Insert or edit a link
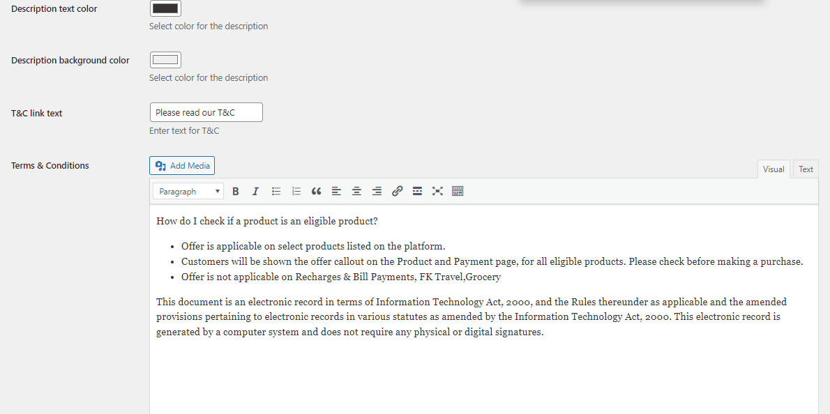The height and width of the screenshot is (414, 830). coord(397,192)
